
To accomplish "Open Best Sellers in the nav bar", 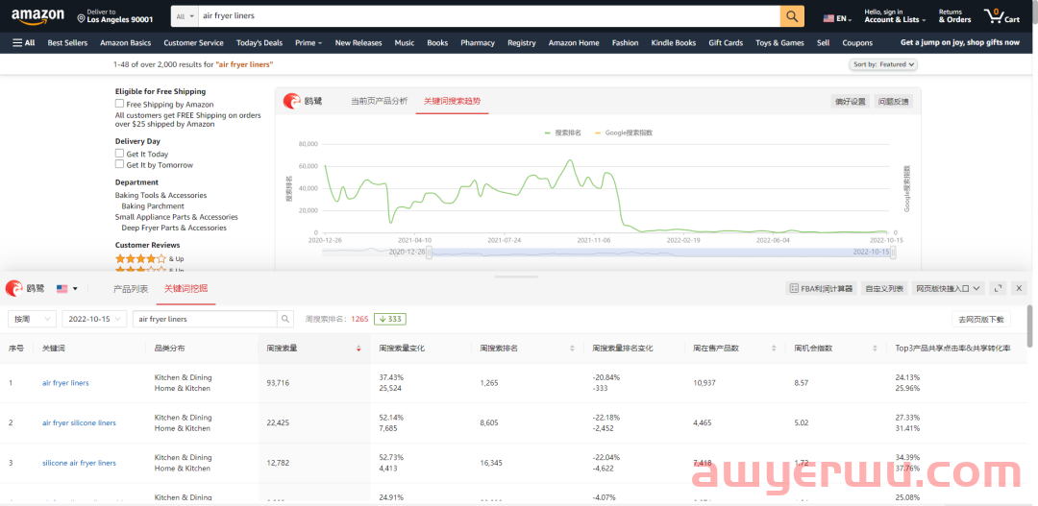I will pyautogui.click(x=67, y=43).
